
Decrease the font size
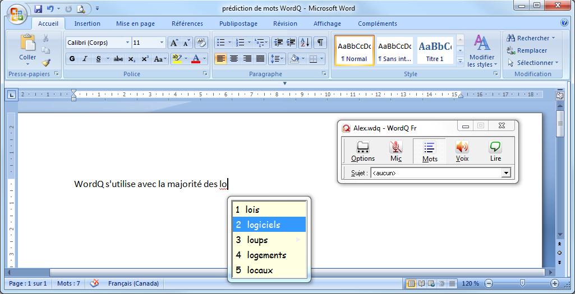[x=186, y=43]
